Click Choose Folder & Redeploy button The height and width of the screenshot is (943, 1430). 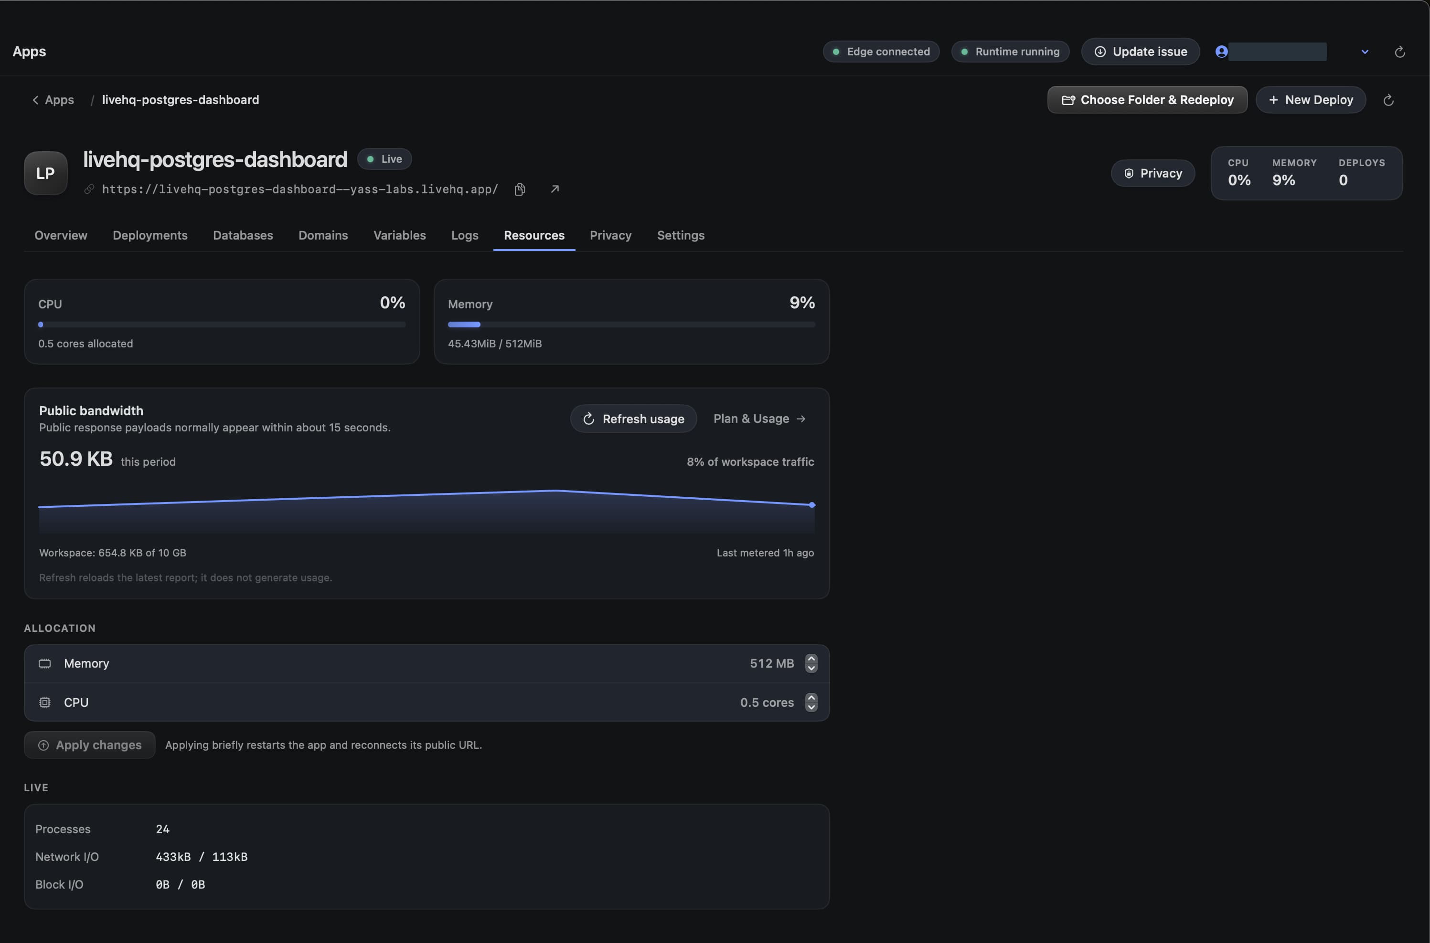(1147, 100)
